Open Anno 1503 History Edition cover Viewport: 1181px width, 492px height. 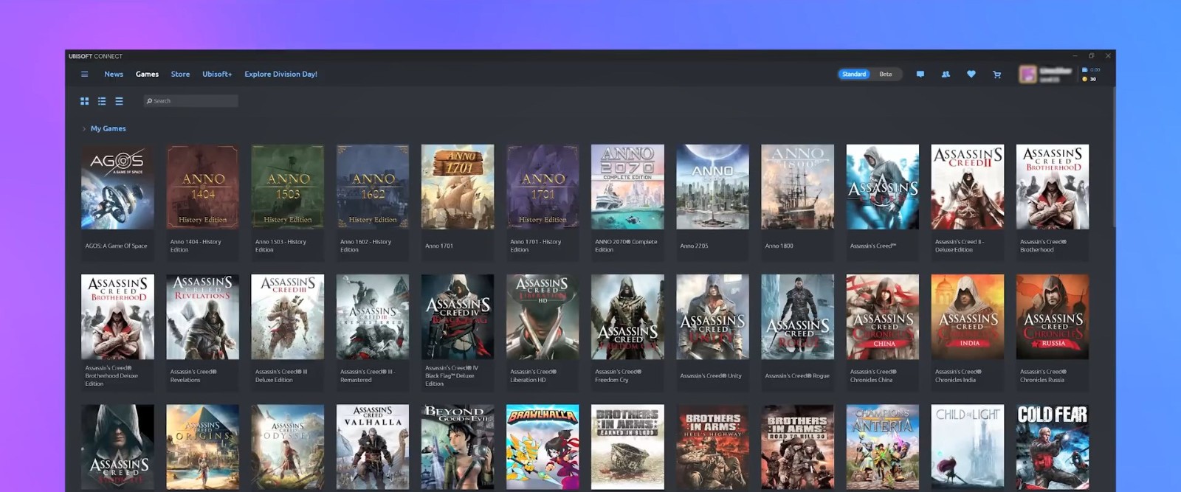(288, 187)
